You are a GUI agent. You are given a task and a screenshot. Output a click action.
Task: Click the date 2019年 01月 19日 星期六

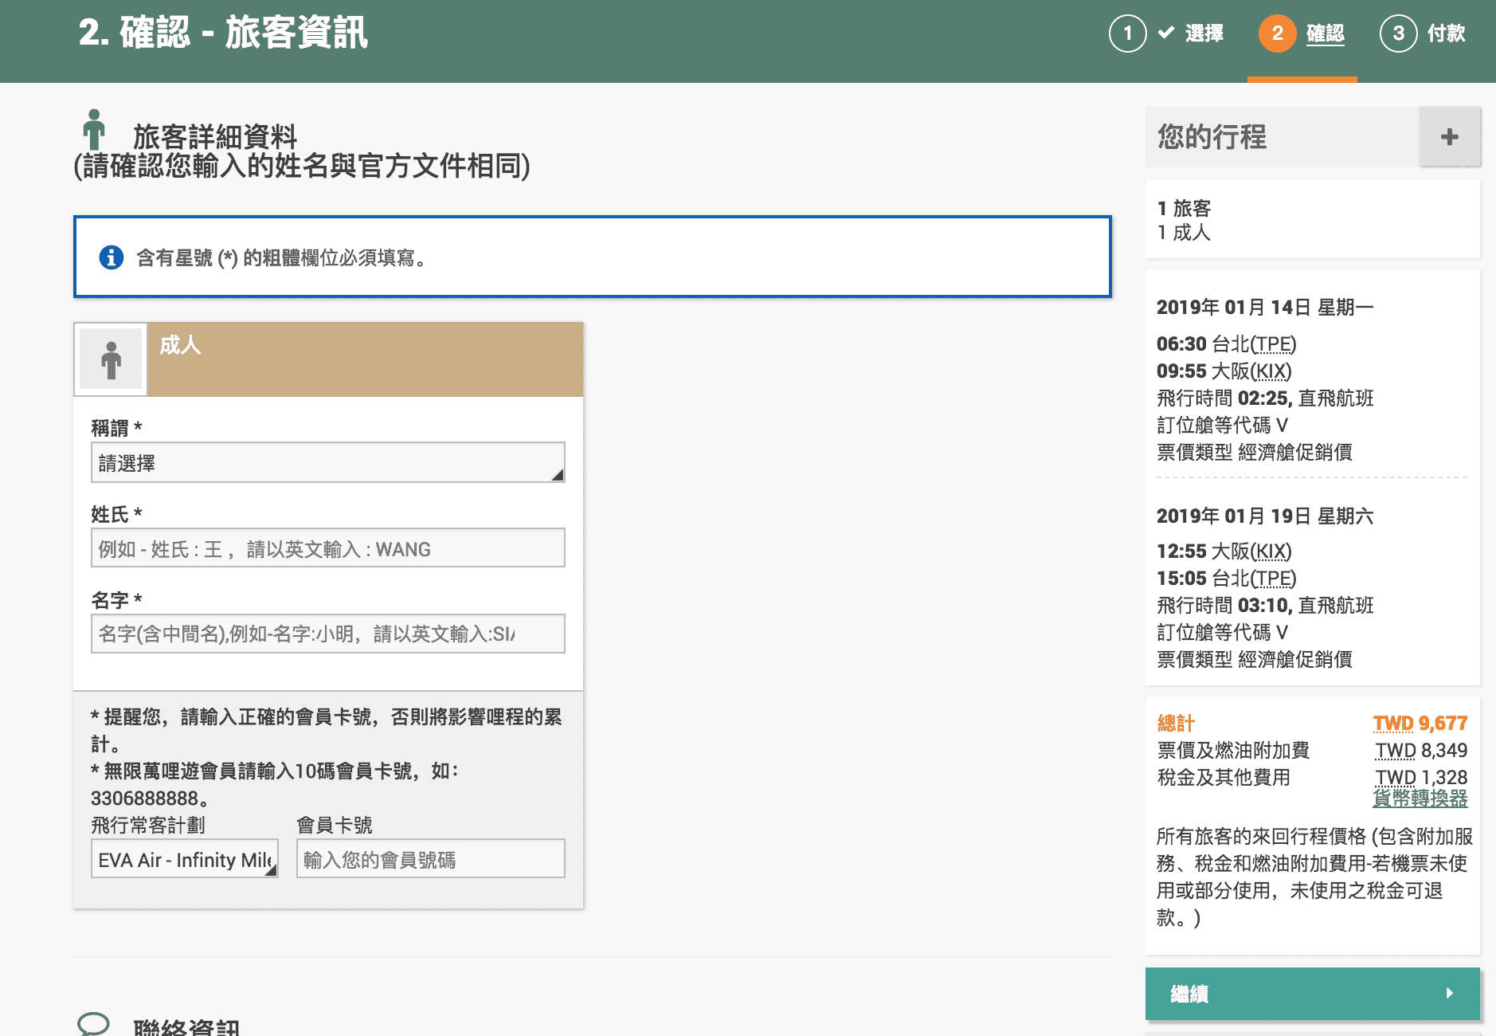click(x=1265, y=516)
